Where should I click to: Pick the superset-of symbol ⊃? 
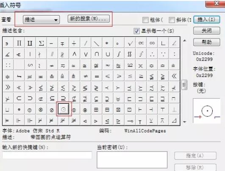point(30,98)
